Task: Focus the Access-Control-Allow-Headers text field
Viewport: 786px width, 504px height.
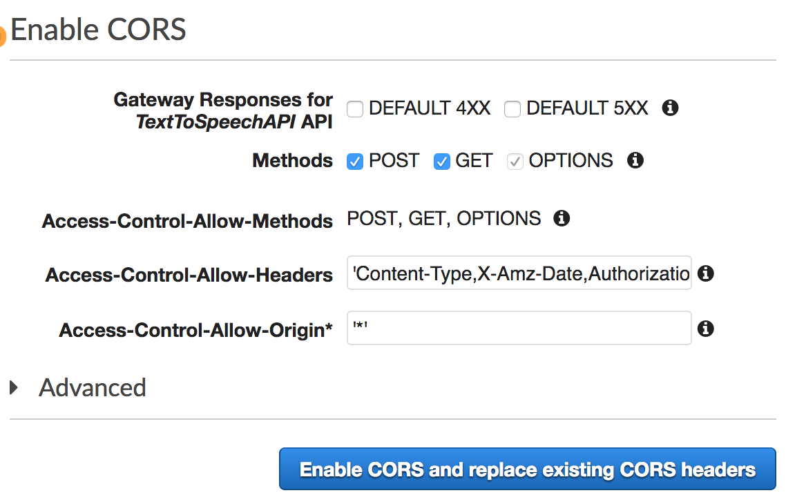Action: pos(519,273)
